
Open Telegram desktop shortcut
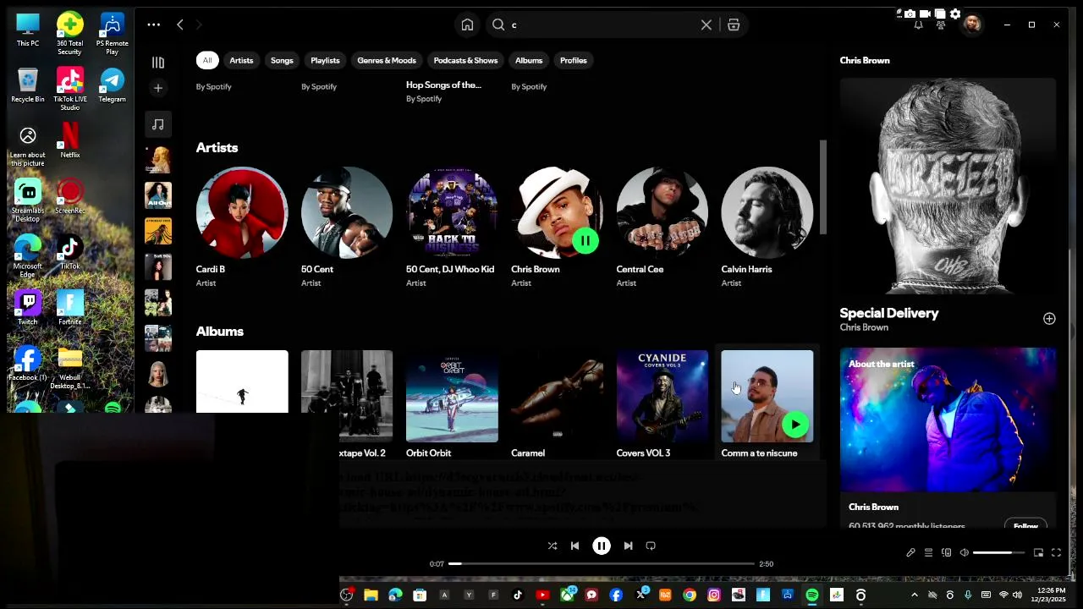tap(112, 85)
